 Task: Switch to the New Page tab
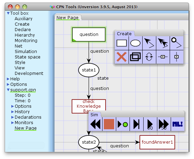click(68, 18)
